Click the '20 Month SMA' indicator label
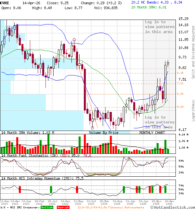Screen dimensions: 195x209 (144, 7)
